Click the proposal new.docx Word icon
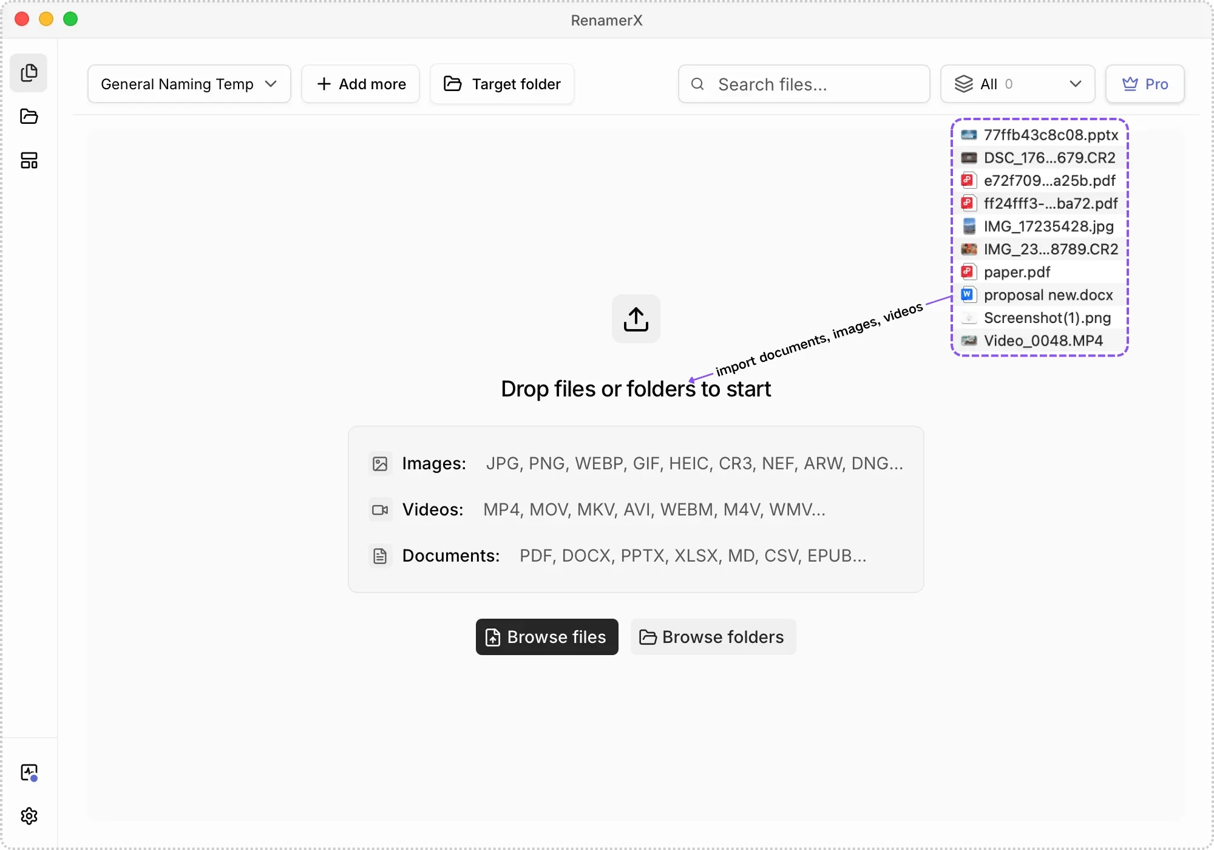The image size is (1214, 850). (x=968, y=295)
